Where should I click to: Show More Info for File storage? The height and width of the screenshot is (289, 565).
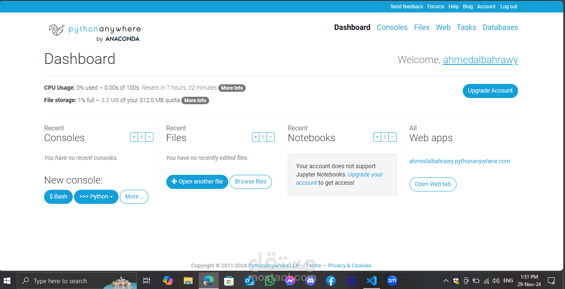tap(195, 100)
